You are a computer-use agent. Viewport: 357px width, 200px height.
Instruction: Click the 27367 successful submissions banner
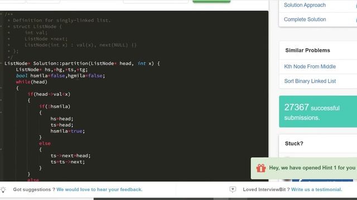(318, 111)
